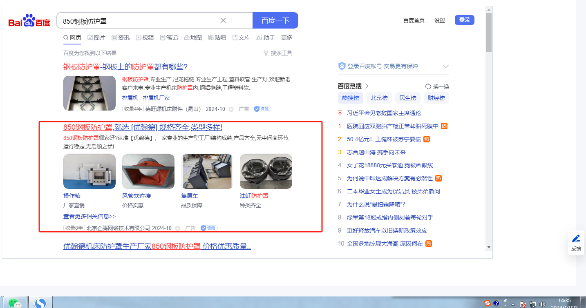Expand the dropdown arrow beside 德旺源机床附件 2024-10
The image size is (586, 308).
231,109
